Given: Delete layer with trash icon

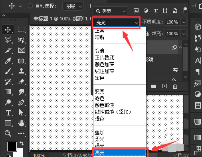Looking at the screenshot, I should click(175, 86).
